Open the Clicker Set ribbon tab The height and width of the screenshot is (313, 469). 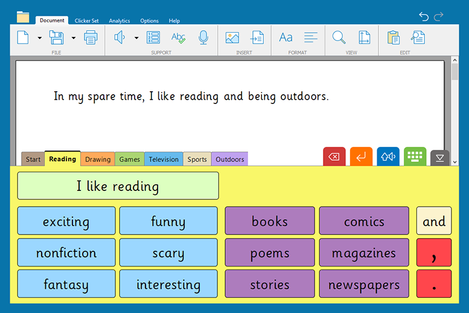tap(86, 21)
